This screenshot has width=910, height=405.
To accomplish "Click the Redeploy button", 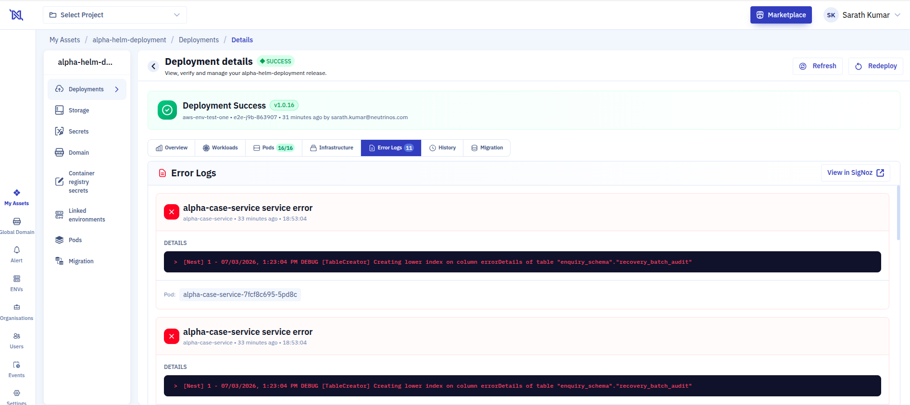I will (x=876, y=66).
